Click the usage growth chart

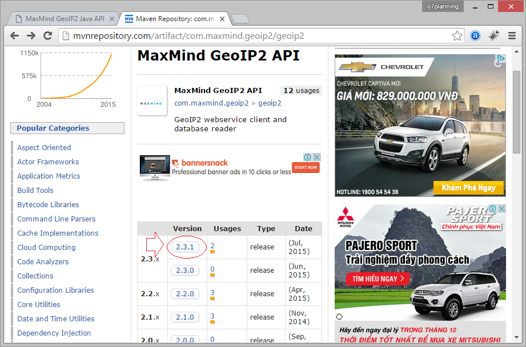tap(69, 79)
